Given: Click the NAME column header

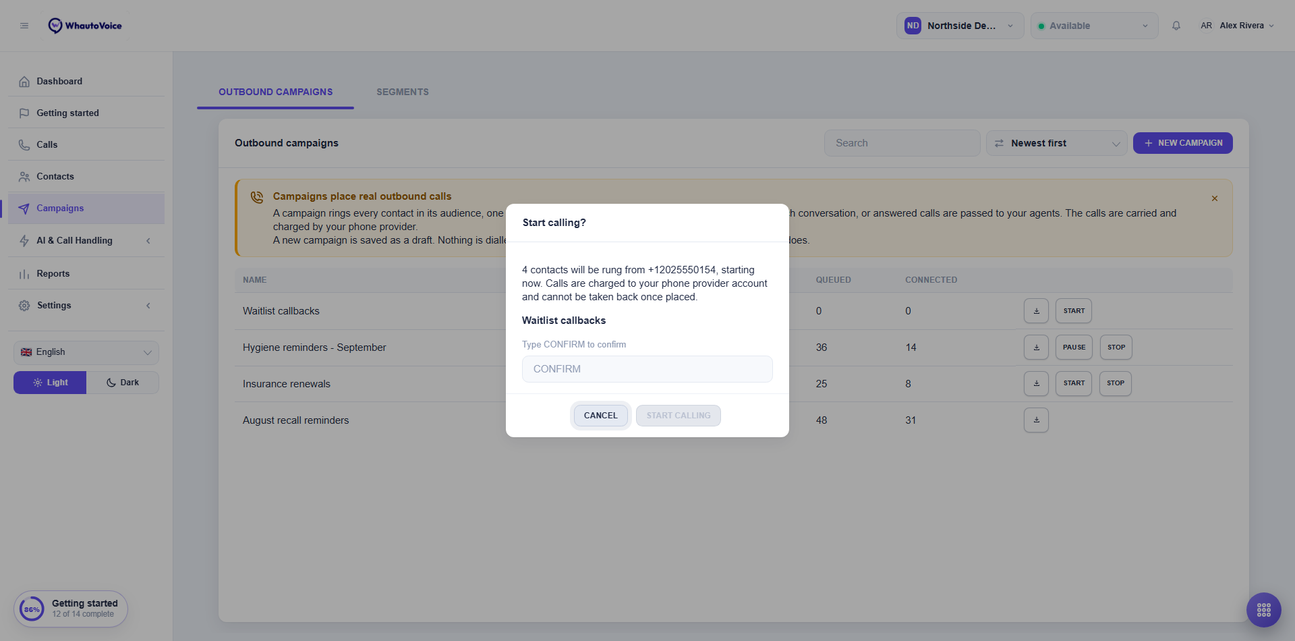Looking at the screenshot, I should pyautogui.click(x=255, y=280).
